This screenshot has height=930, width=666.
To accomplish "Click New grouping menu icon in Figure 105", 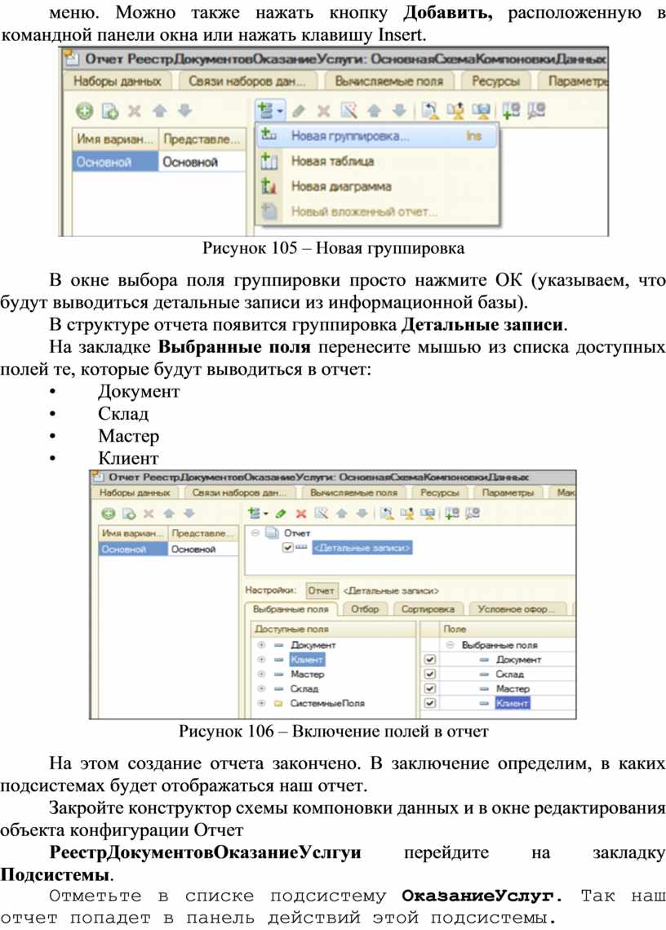I will tap(269, 136).
